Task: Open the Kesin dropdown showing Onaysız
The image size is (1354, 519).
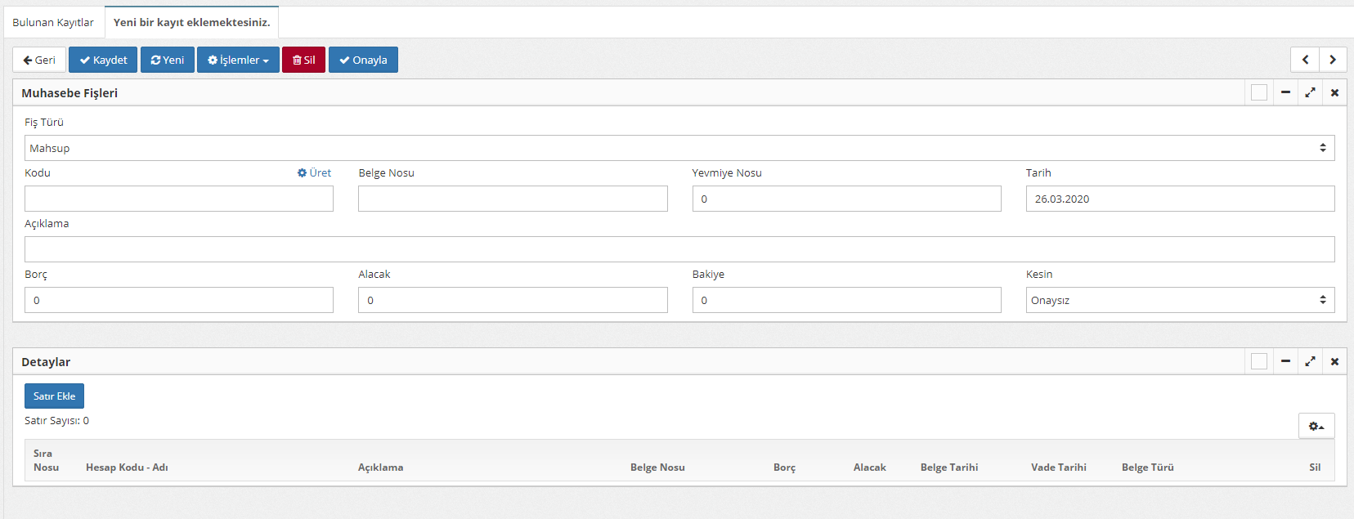Action: [x=1180, y=300]
